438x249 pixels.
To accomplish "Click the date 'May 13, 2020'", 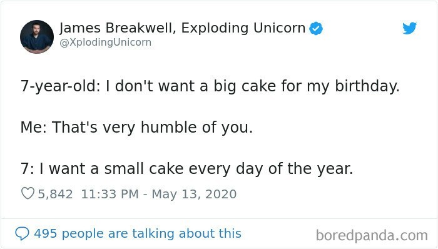I will (x=194, y=195).
